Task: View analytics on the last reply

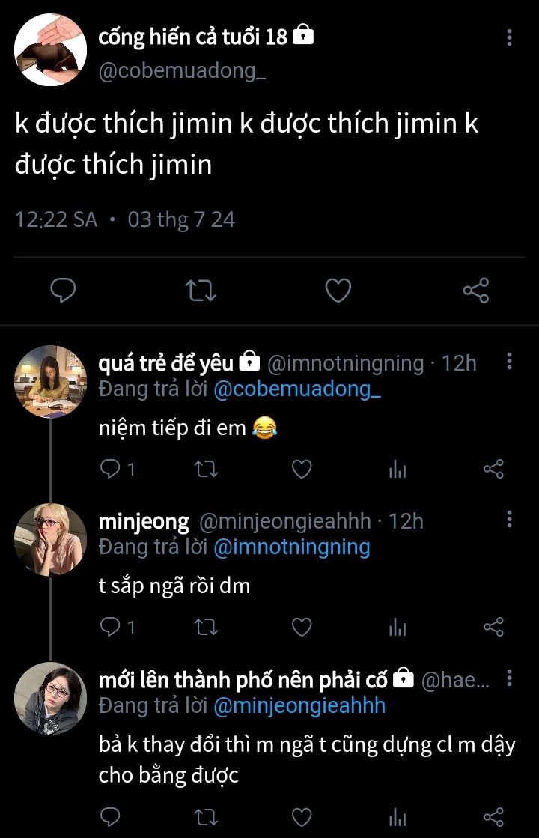Action: pos(398,816)
